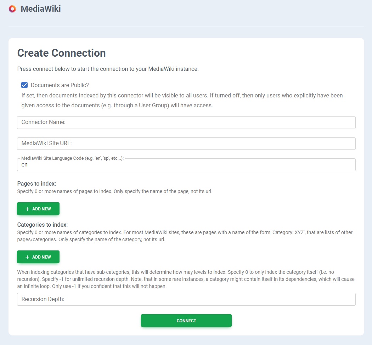Click the Recursion Depth input field
Viewport: 372px width, 345px height.
[x=186, y=299]
